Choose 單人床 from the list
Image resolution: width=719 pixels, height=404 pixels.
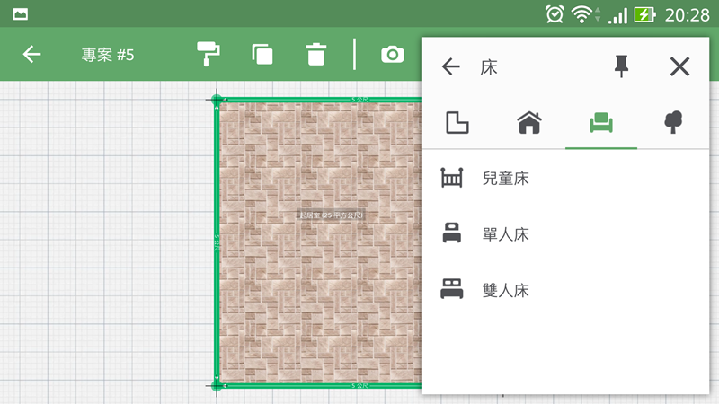click(x=505, y=234)
